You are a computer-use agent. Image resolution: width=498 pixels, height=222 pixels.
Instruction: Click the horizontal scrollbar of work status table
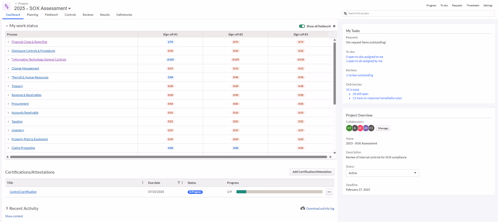coord(168,157)
